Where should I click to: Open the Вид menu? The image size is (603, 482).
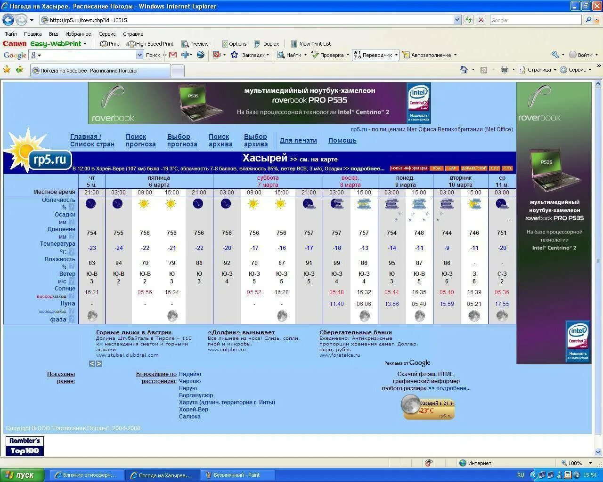(x=53, y=34)
